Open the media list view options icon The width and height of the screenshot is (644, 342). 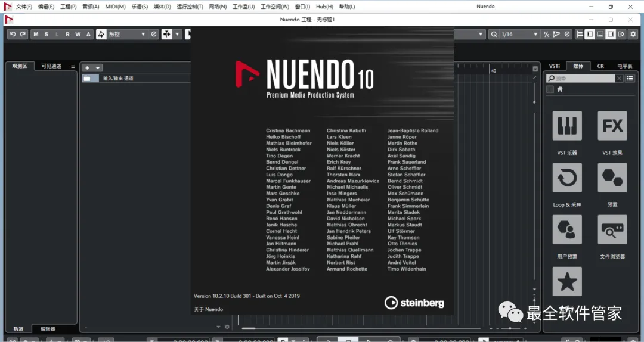630,78
